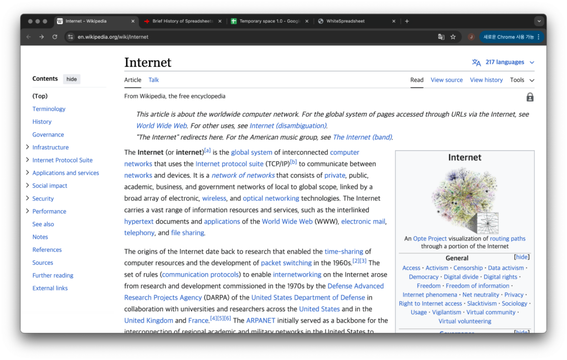Reload the page with the refresh icon
The height and width of the screenshot is (360, 567).
(x=55, y=37)
